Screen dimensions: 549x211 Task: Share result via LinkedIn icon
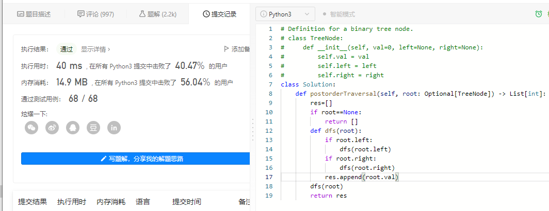tap(114, 128)
